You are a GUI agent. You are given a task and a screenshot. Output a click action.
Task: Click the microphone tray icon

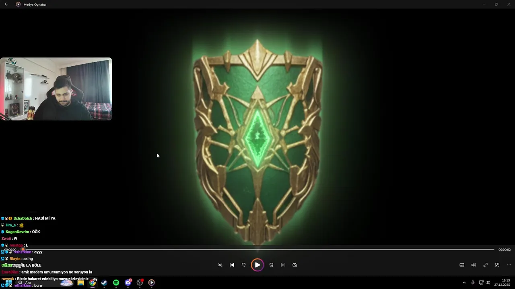click(x=473, y=283)
